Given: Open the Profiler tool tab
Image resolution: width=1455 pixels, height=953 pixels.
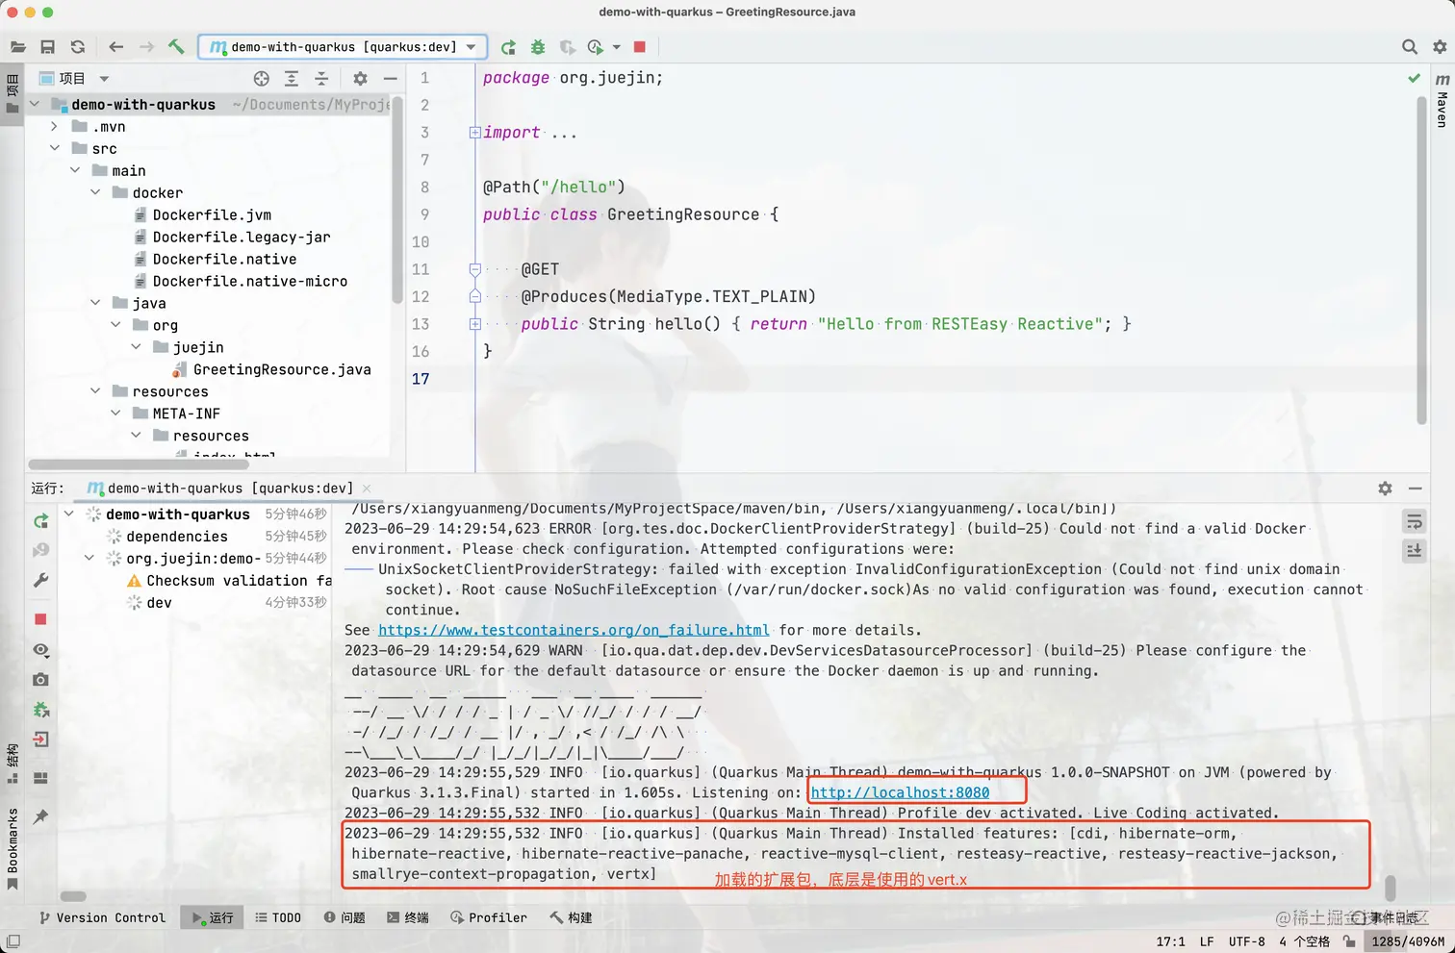Looking at the screenshot, I should pos(489,917).
